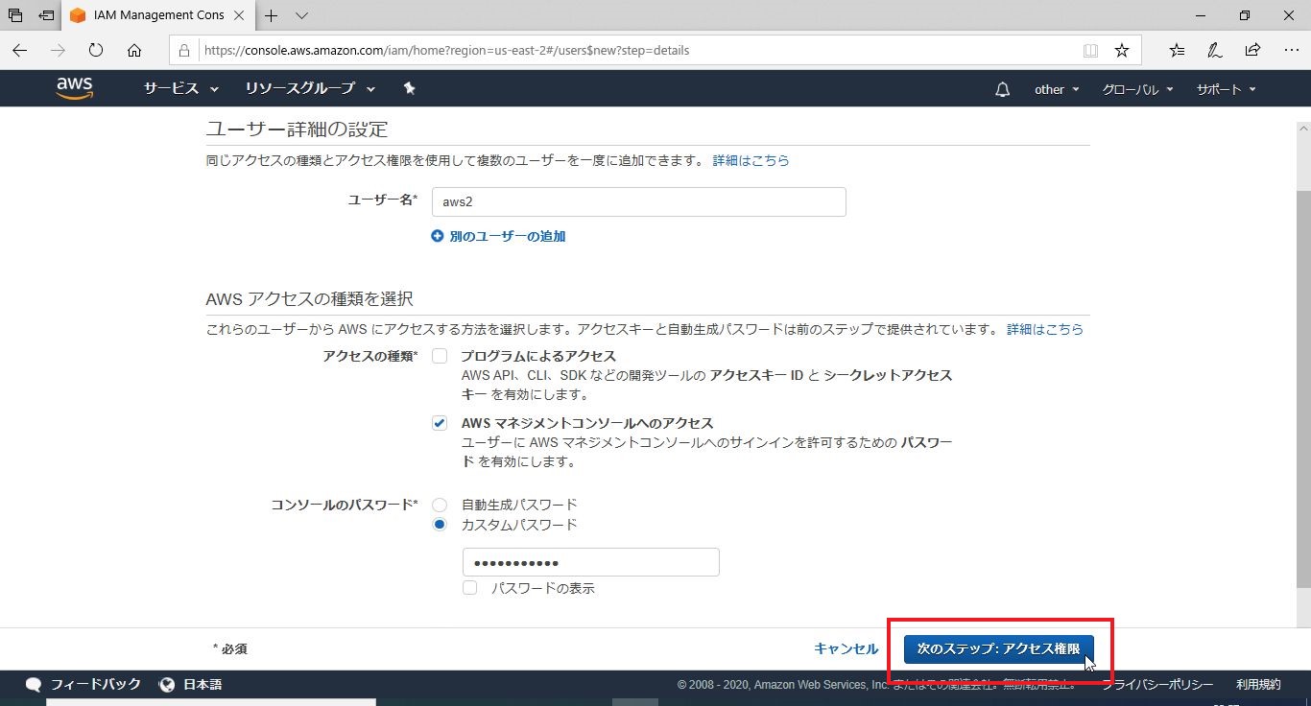The width and height of the screenshot is (1311, 706).
Task: Click the feedback speech bubble icon
Action: [x=34, y=685]
